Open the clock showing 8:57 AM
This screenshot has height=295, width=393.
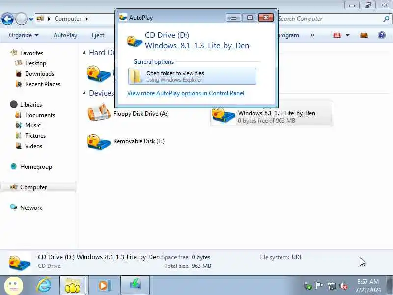click(x=367, y=286)
